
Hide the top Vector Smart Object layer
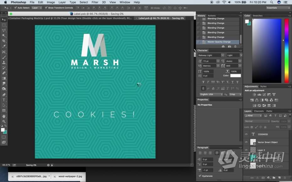click(x=246, y=142)
